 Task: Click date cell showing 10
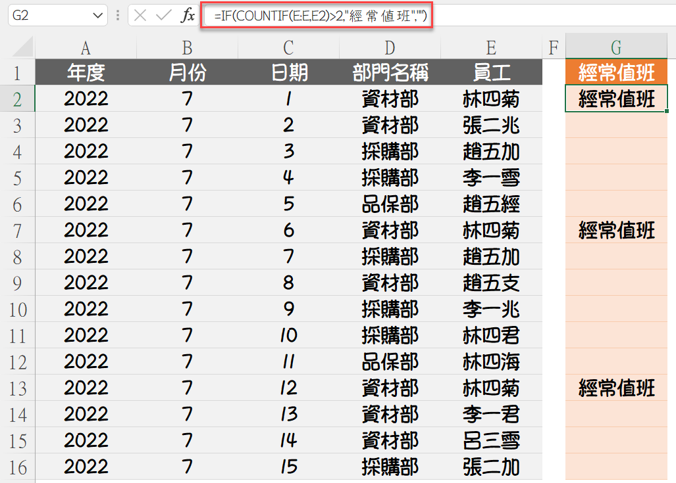[x=288, y=335]
